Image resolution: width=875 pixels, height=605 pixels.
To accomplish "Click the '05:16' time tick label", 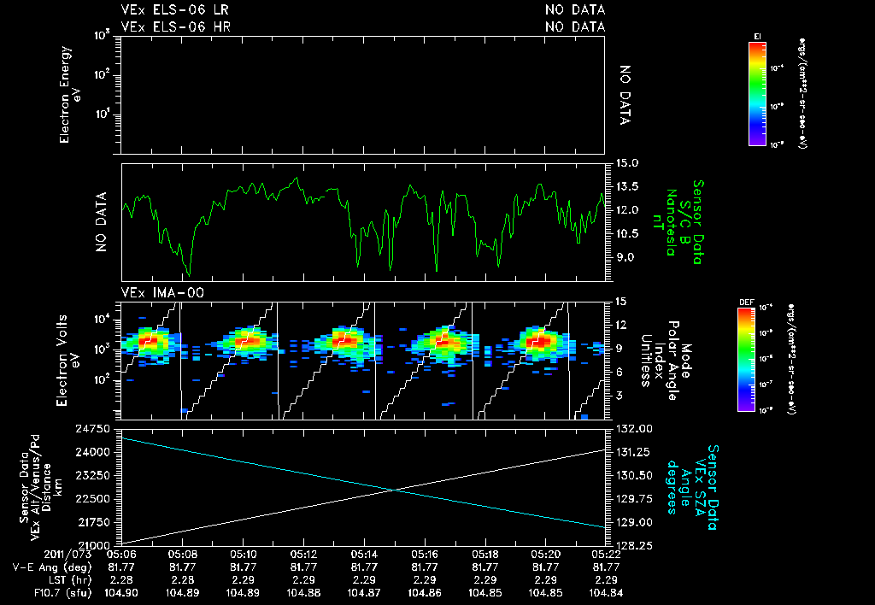I will pos(425,555).
